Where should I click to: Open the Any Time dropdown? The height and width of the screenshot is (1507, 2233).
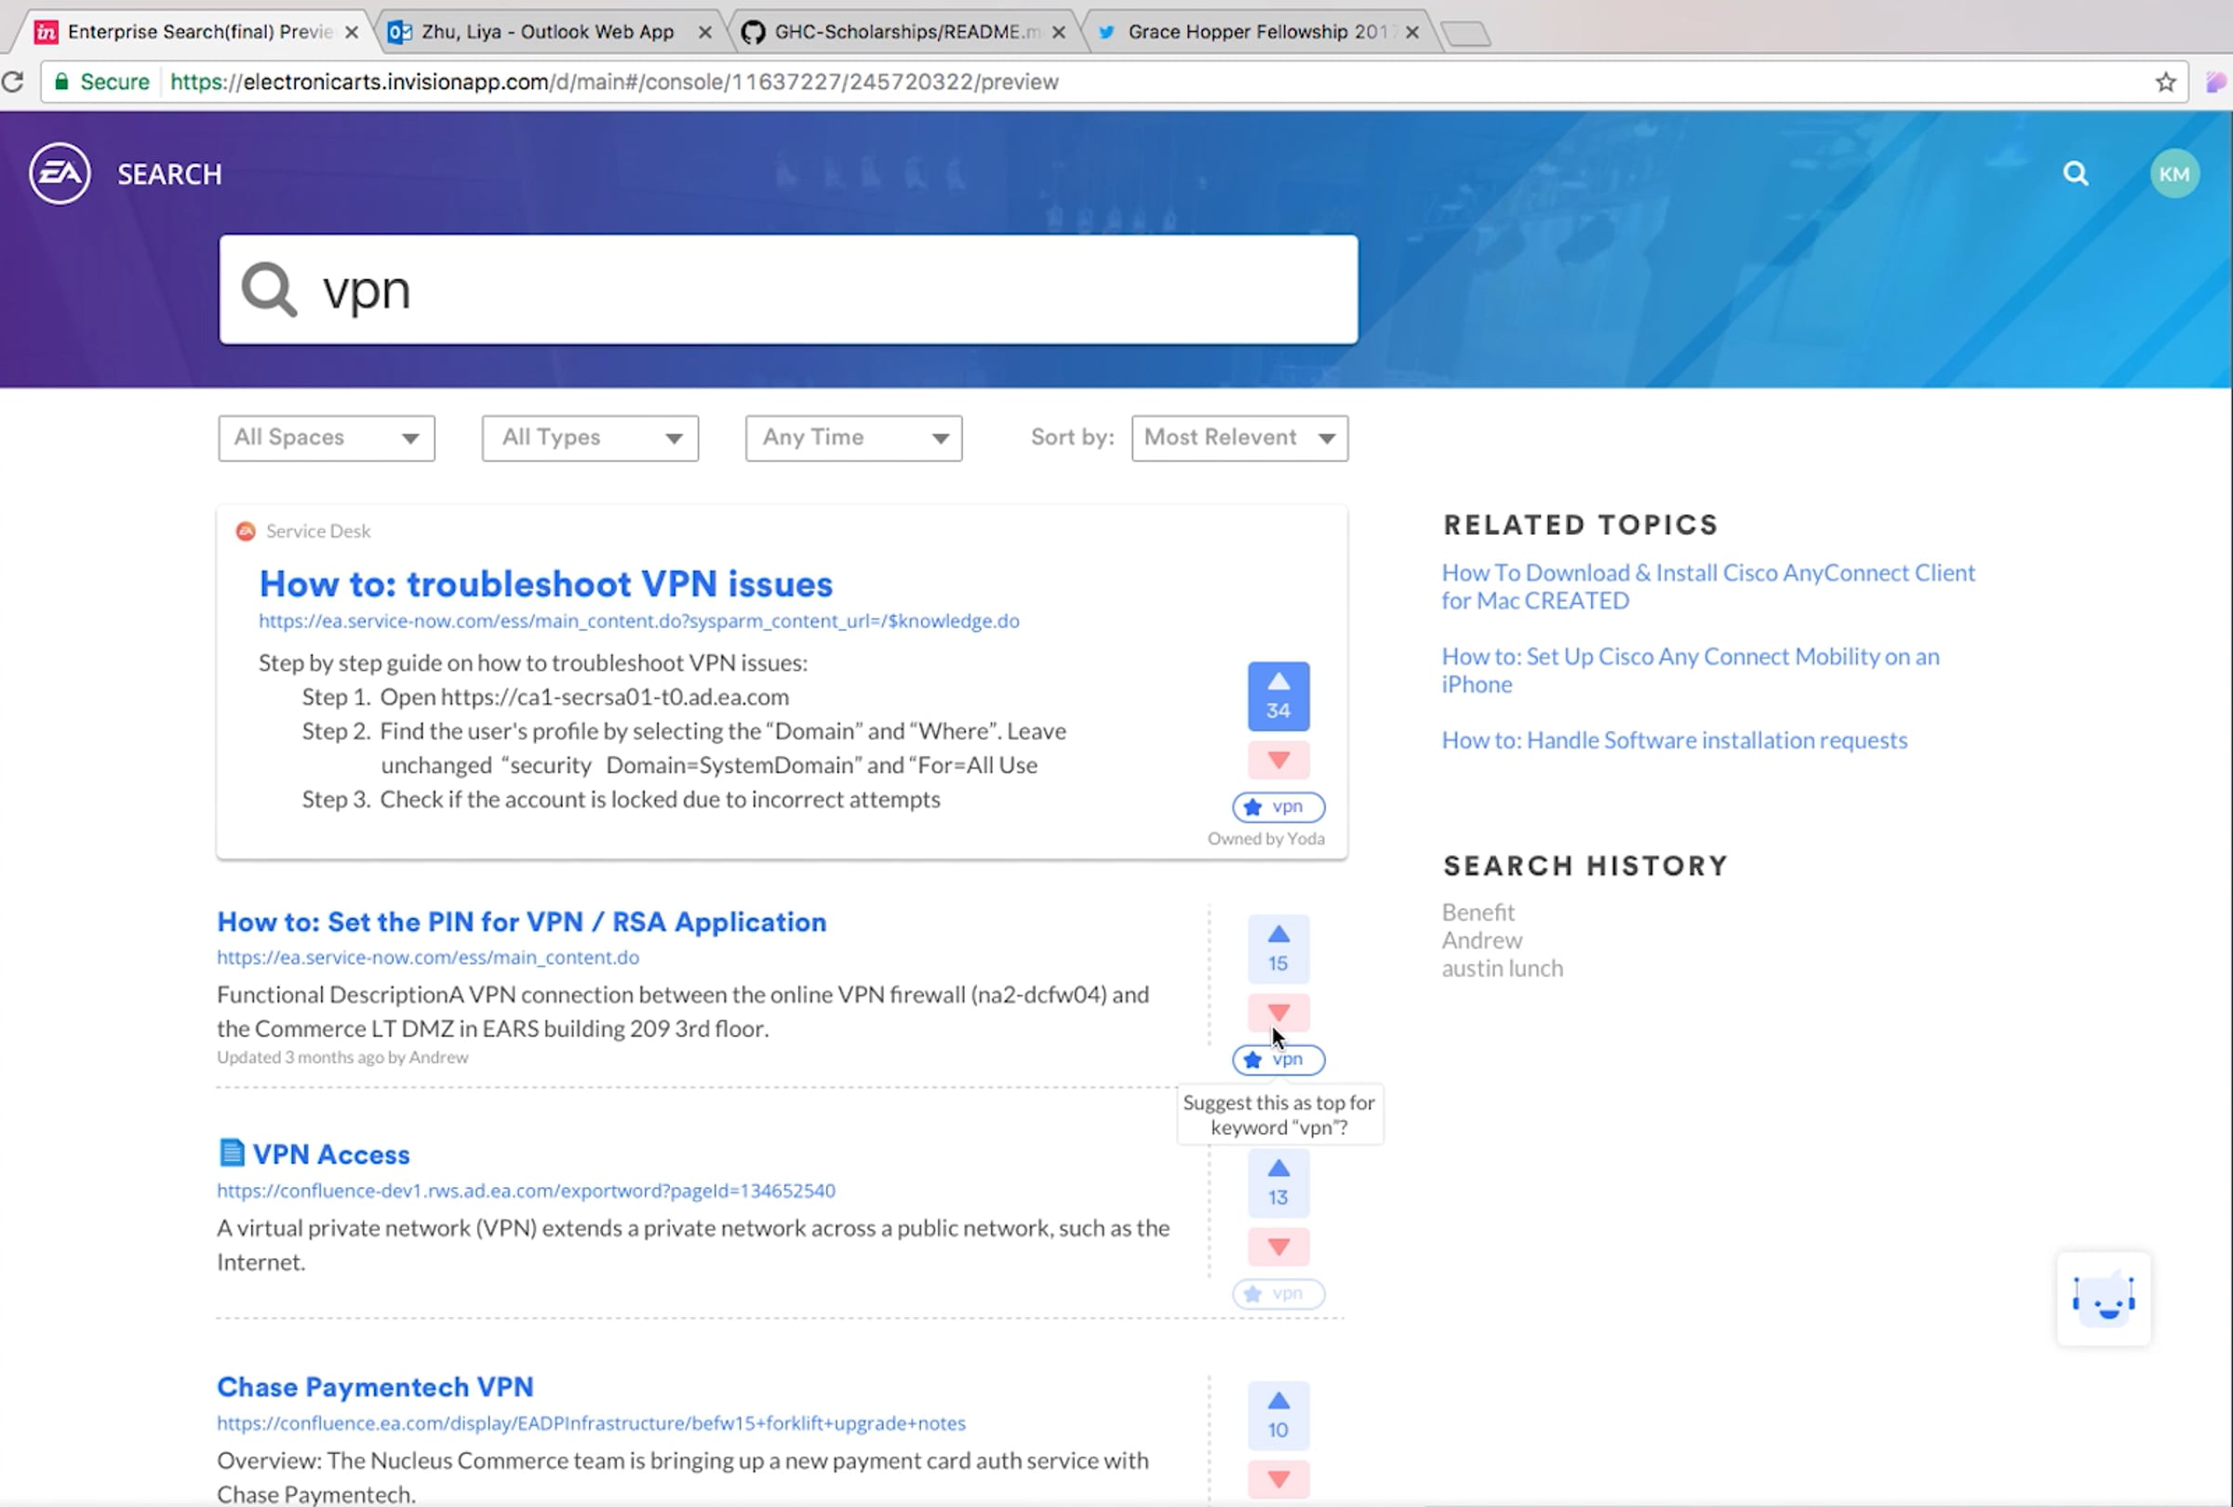pyautogui.click(x=853, y=438)
